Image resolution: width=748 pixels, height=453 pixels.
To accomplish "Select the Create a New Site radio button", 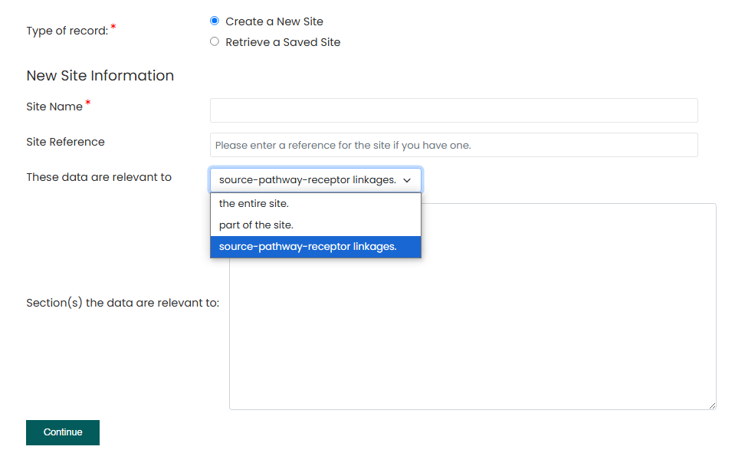I will 215,21.
